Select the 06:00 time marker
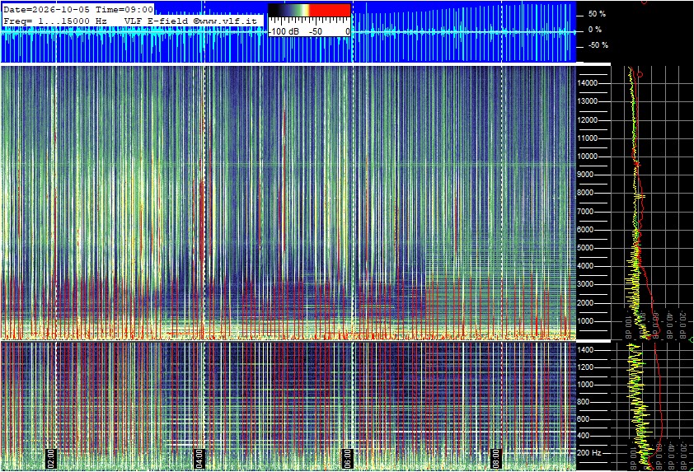Image resolution: width=694 pixels, height=472 pixels. coord(348,458)
